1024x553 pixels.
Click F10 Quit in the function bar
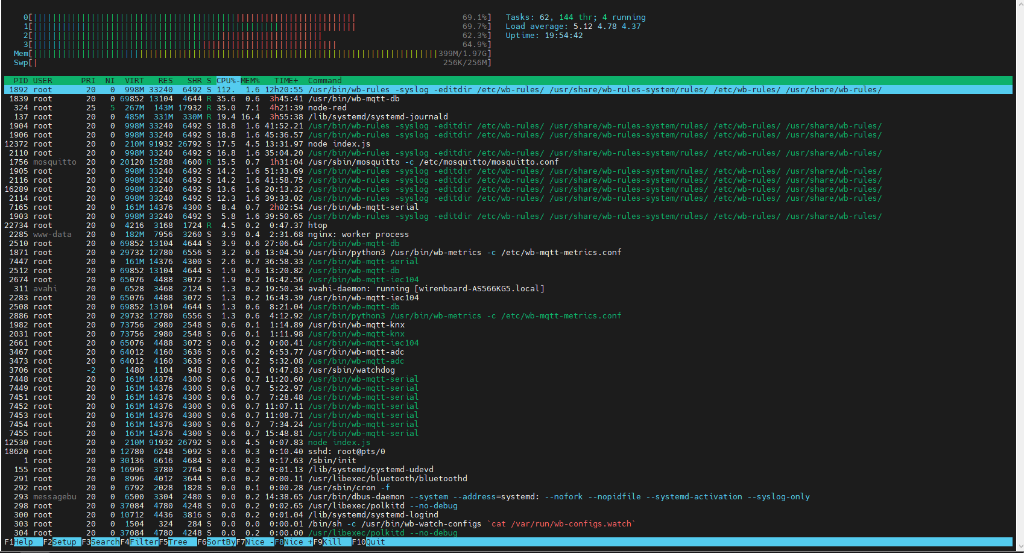tap(368, 542)
